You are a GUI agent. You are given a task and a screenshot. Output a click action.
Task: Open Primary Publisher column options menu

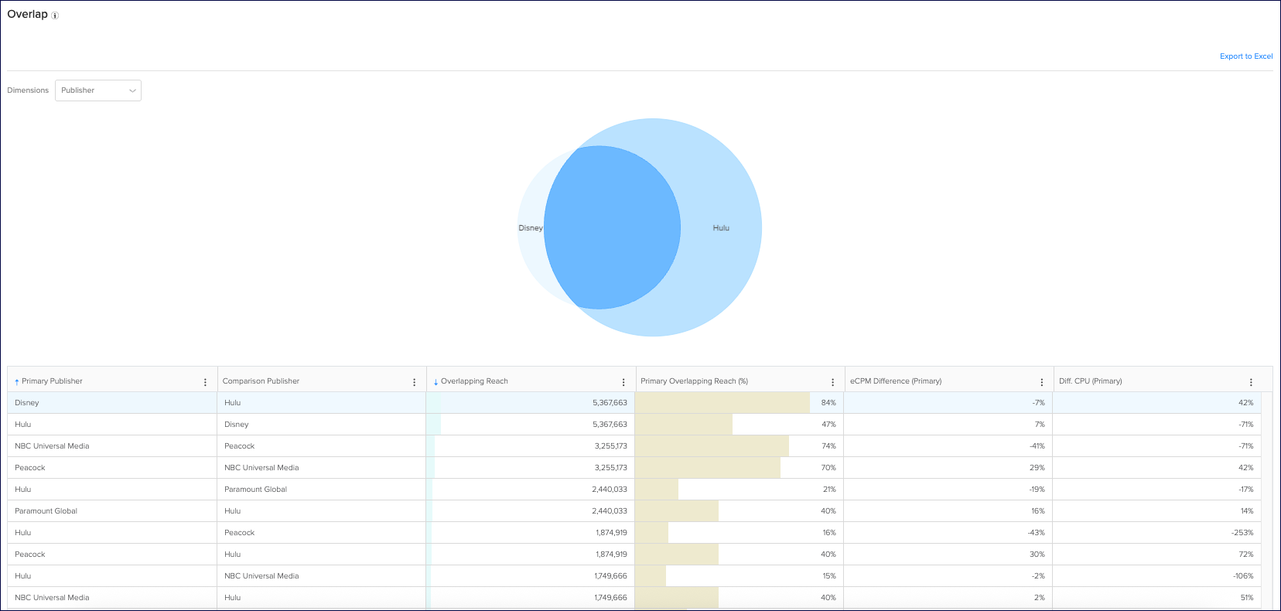tap(205, 382)
